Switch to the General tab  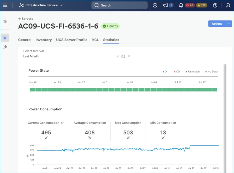(x=25, y=40)
